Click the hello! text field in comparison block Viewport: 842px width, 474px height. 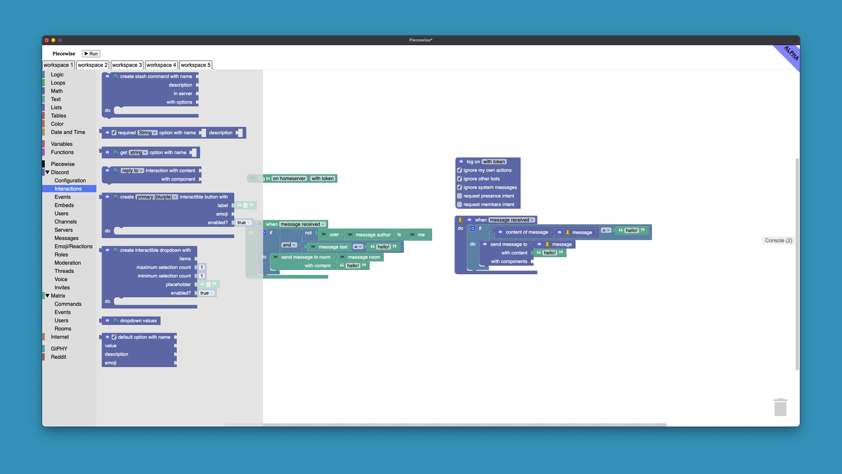point(631,230)
